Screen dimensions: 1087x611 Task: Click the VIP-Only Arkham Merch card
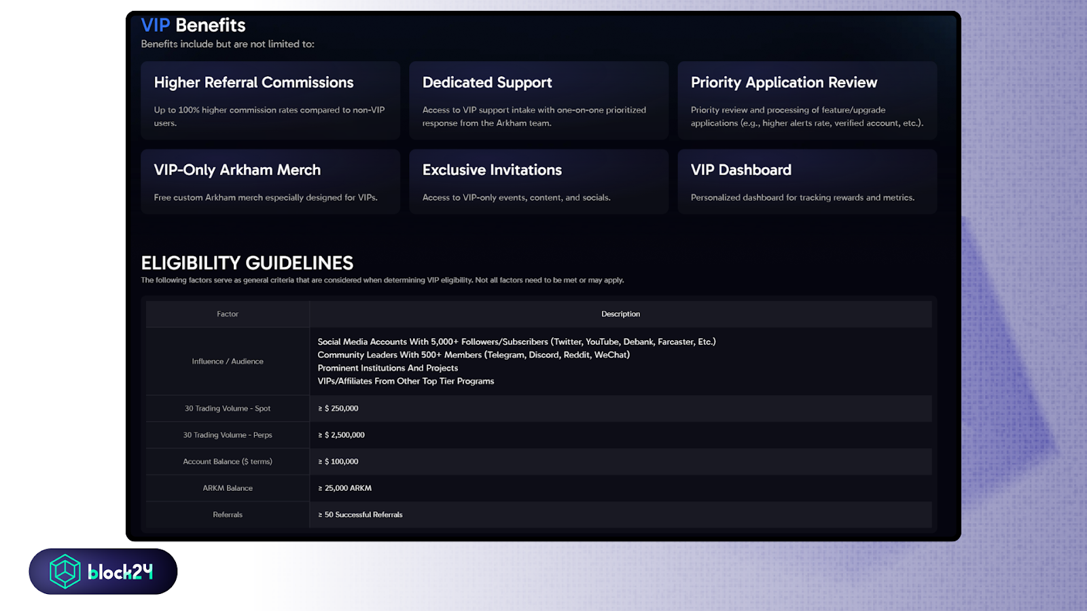pos(270,182)
